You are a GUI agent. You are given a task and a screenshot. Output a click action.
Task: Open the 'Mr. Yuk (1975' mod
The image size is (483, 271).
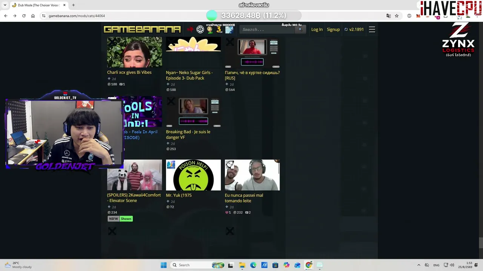[x=179, y=195]
